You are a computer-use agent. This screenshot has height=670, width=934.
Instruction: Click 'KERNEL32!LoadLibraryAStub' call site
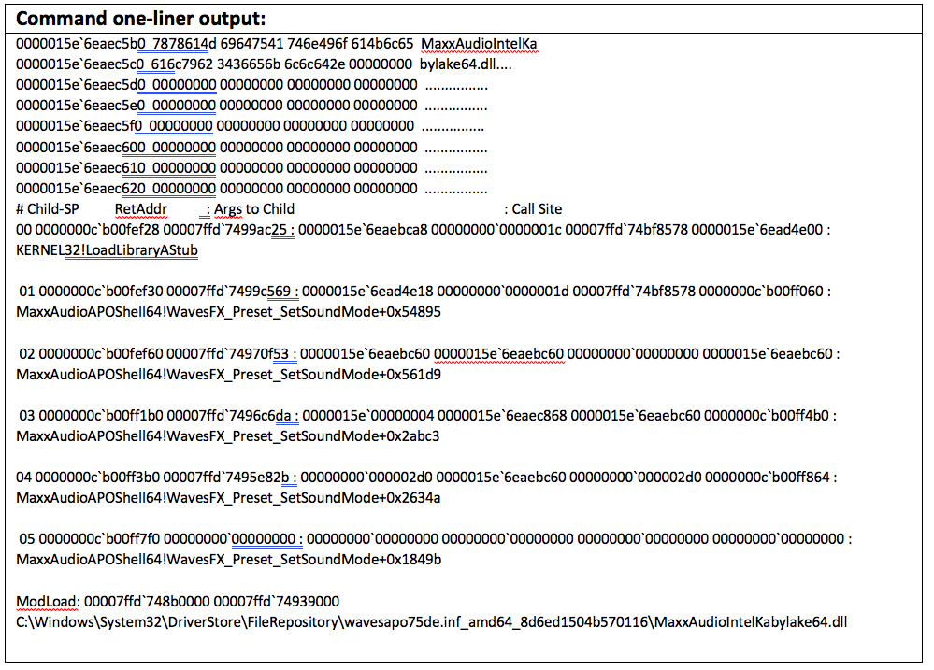click(x=108, y=250)
